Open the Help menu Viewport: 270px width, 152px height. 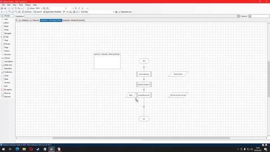(35, 5)
